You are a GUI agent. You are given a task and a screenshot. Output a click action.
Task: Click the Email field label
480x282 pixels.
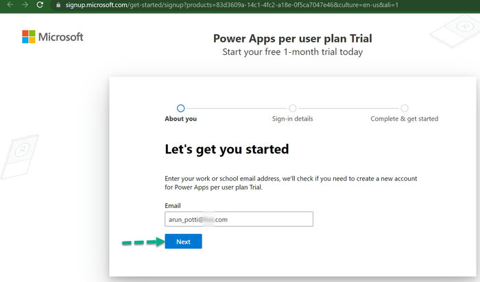pyautogui.click(x=173, y=205)
